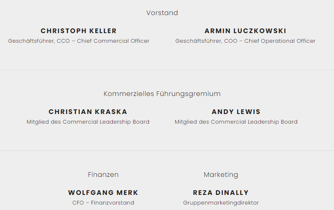Click the Vorstand section heading
This screenshot has height=210, width=334.
point(162,13)
